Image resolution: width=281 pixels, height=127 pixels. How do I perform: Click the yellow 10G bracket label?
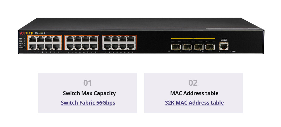193,38
